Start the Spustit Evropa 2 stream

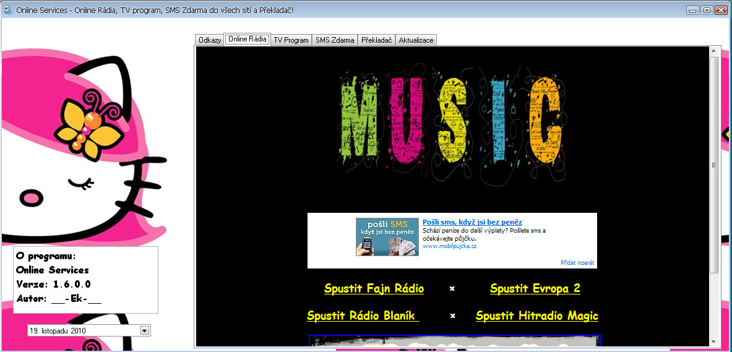point(535,288)
